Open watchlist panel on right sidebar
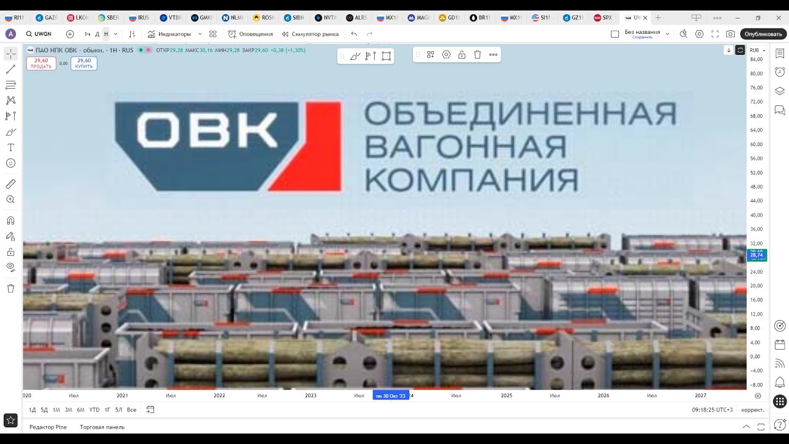This screenshot has height=444, width=789. tap(780, 54)
